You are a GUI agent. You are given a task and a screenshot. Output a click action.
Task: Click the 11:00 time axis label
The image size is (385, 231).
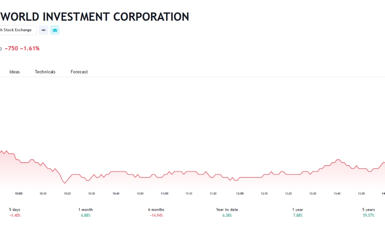click(x=165, y=194)
